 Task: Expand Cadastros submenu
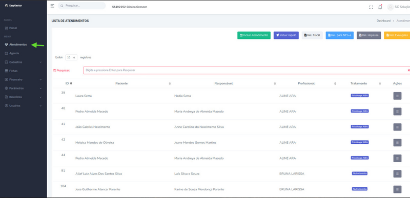[23, 62]
